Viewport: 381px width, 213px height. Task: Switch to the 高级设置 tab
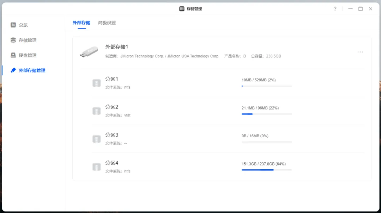click(107, 23)
